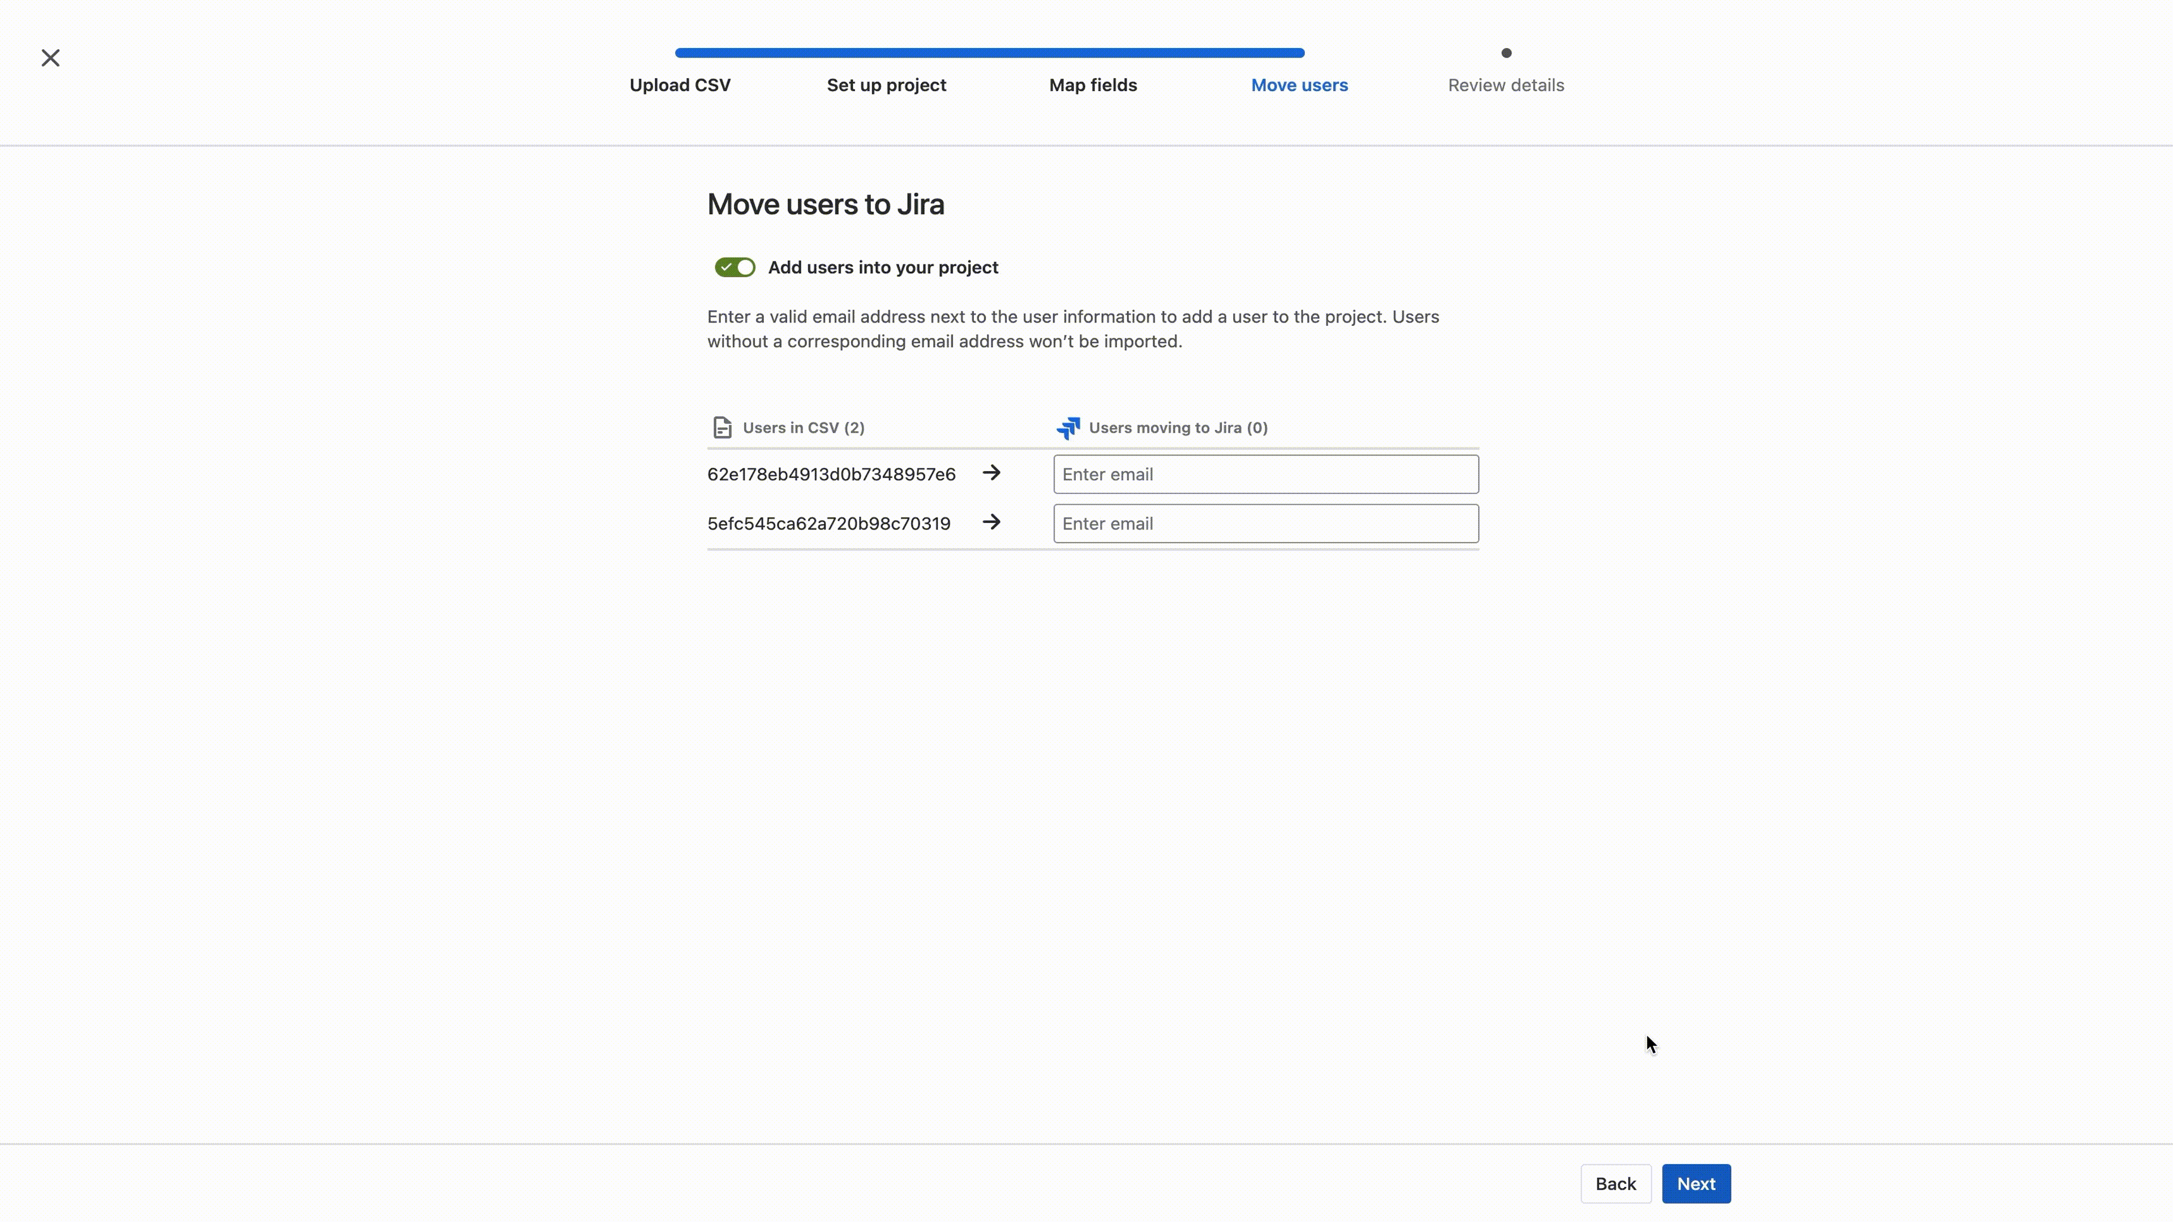Click the Back button

[x=1616, y=1183]
